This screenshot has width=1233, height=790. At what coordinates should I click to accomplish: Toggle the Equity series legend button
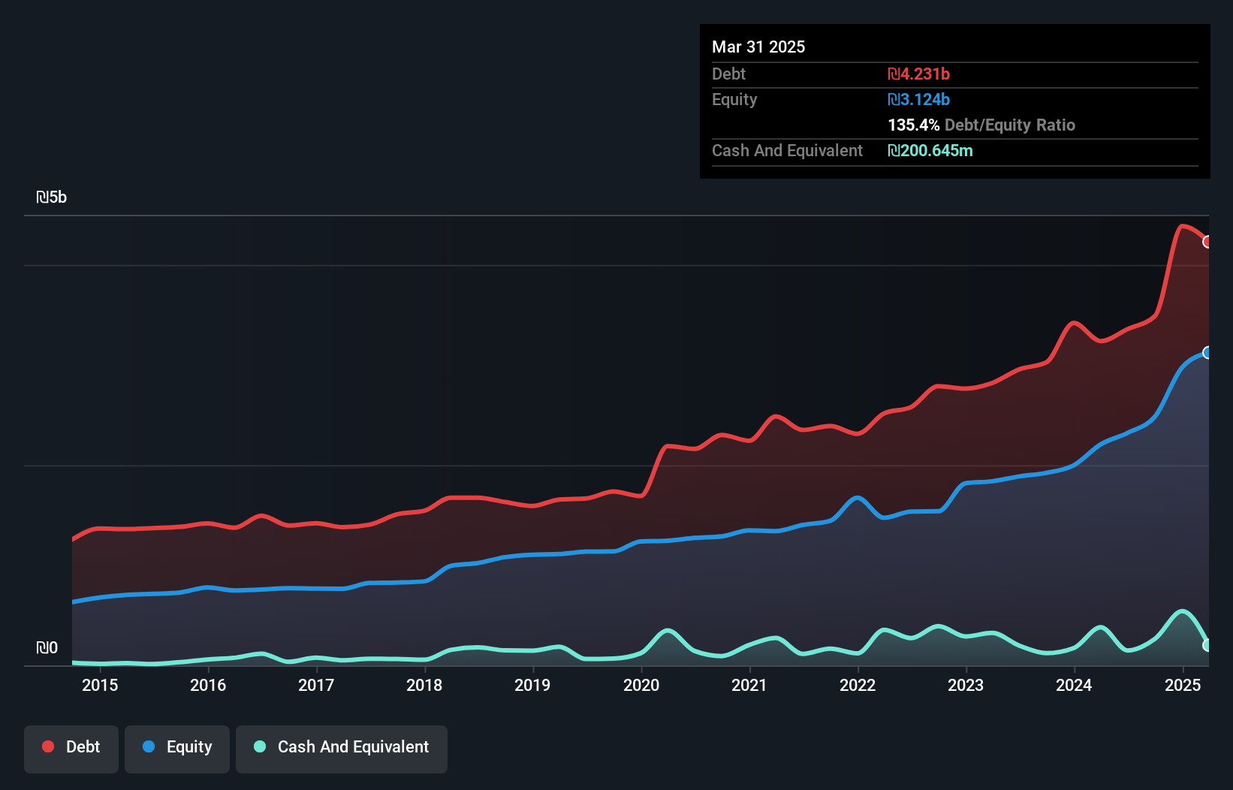point(177,748)
